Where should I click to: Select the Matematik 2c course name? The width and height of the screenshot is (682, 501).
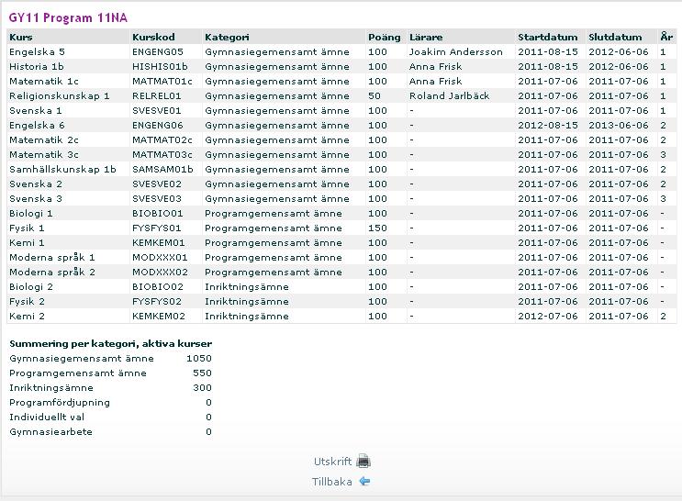(44, 140)
